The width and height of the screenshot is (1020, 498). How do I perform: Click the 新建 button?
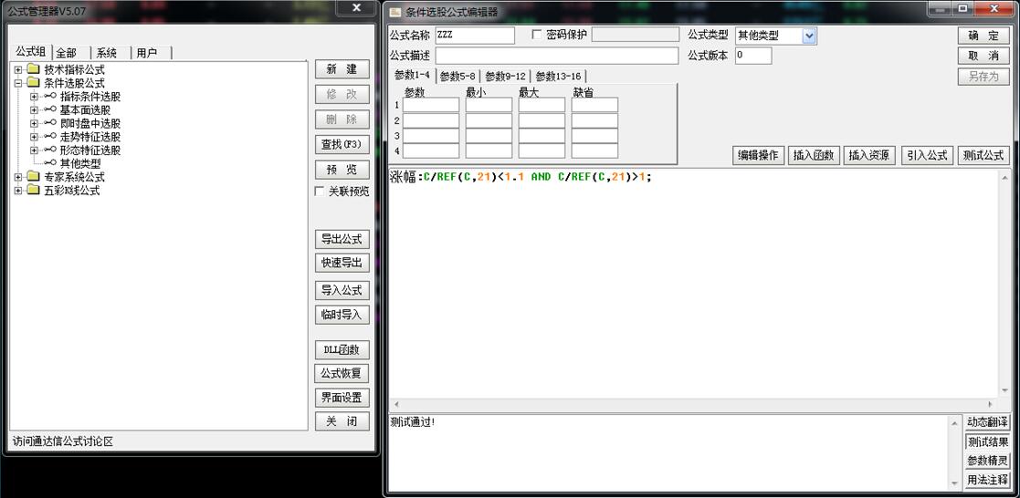pos(342,69)
